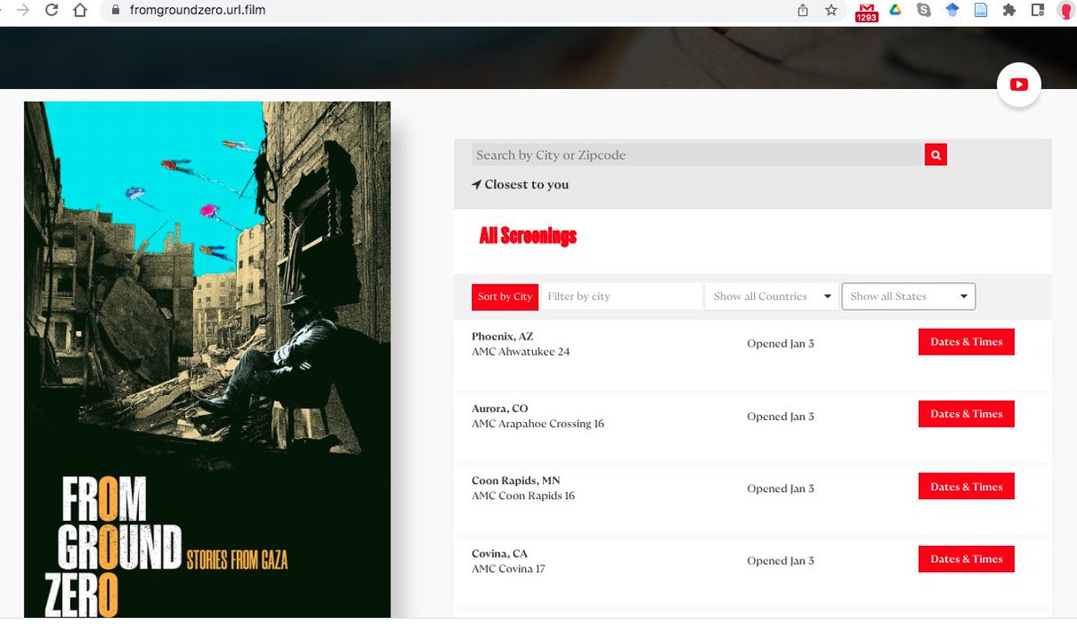Image resolution: width=1077 pixels, height=624 pixels.
Task: Click the Google Scholar graduation cap extension
Action: coord(952,11)
